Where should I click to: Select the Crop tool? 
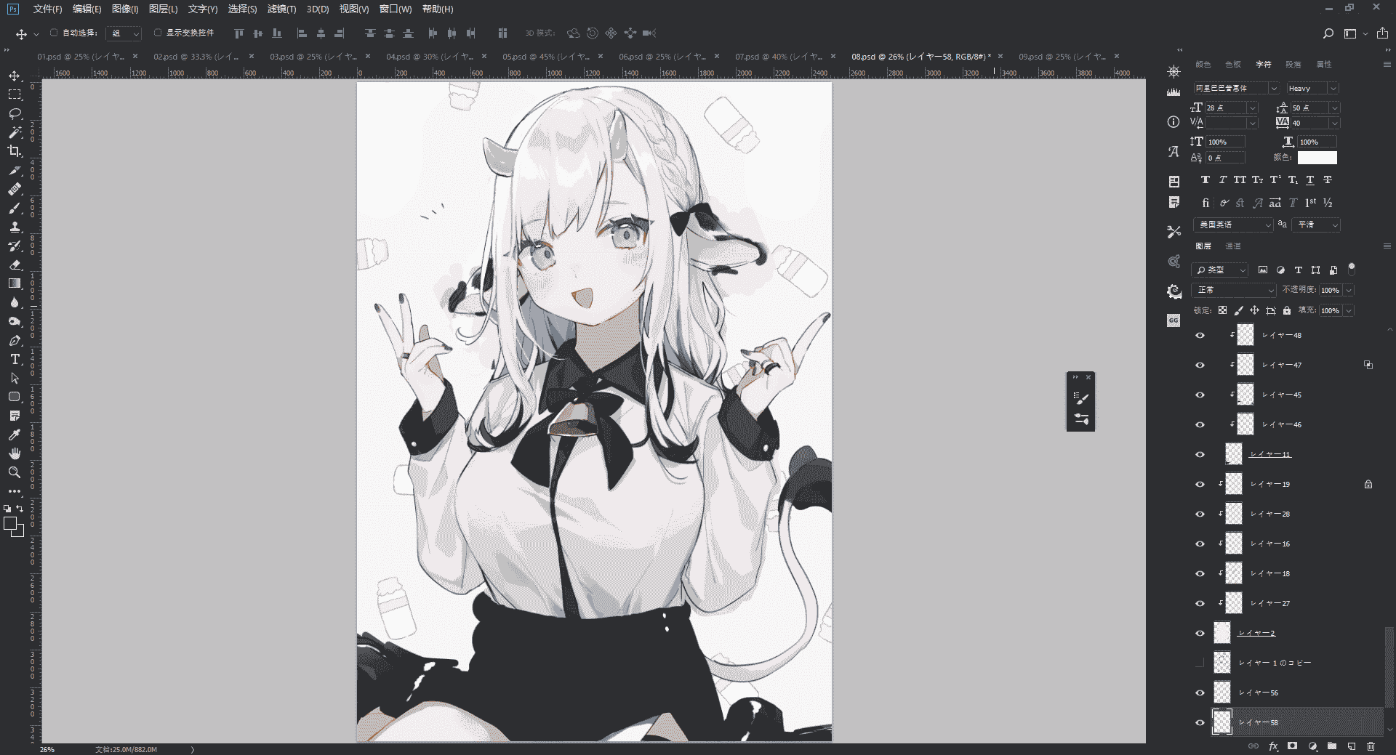coord(15,151)
